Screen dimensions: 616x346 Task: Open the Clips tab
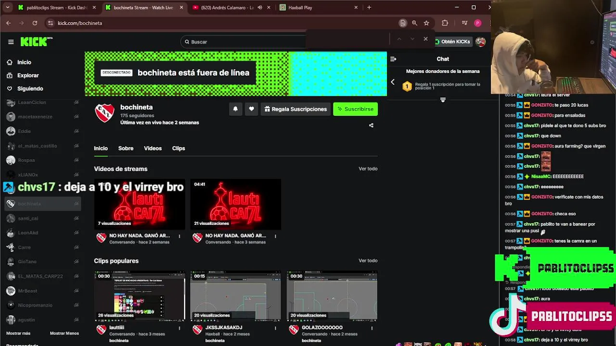(179, 148)
